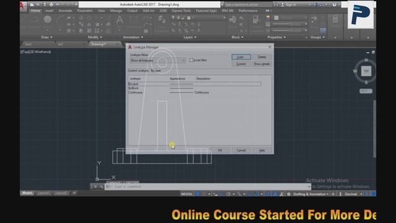Select the ByLayer linetype row

click(x=194, y=84)
